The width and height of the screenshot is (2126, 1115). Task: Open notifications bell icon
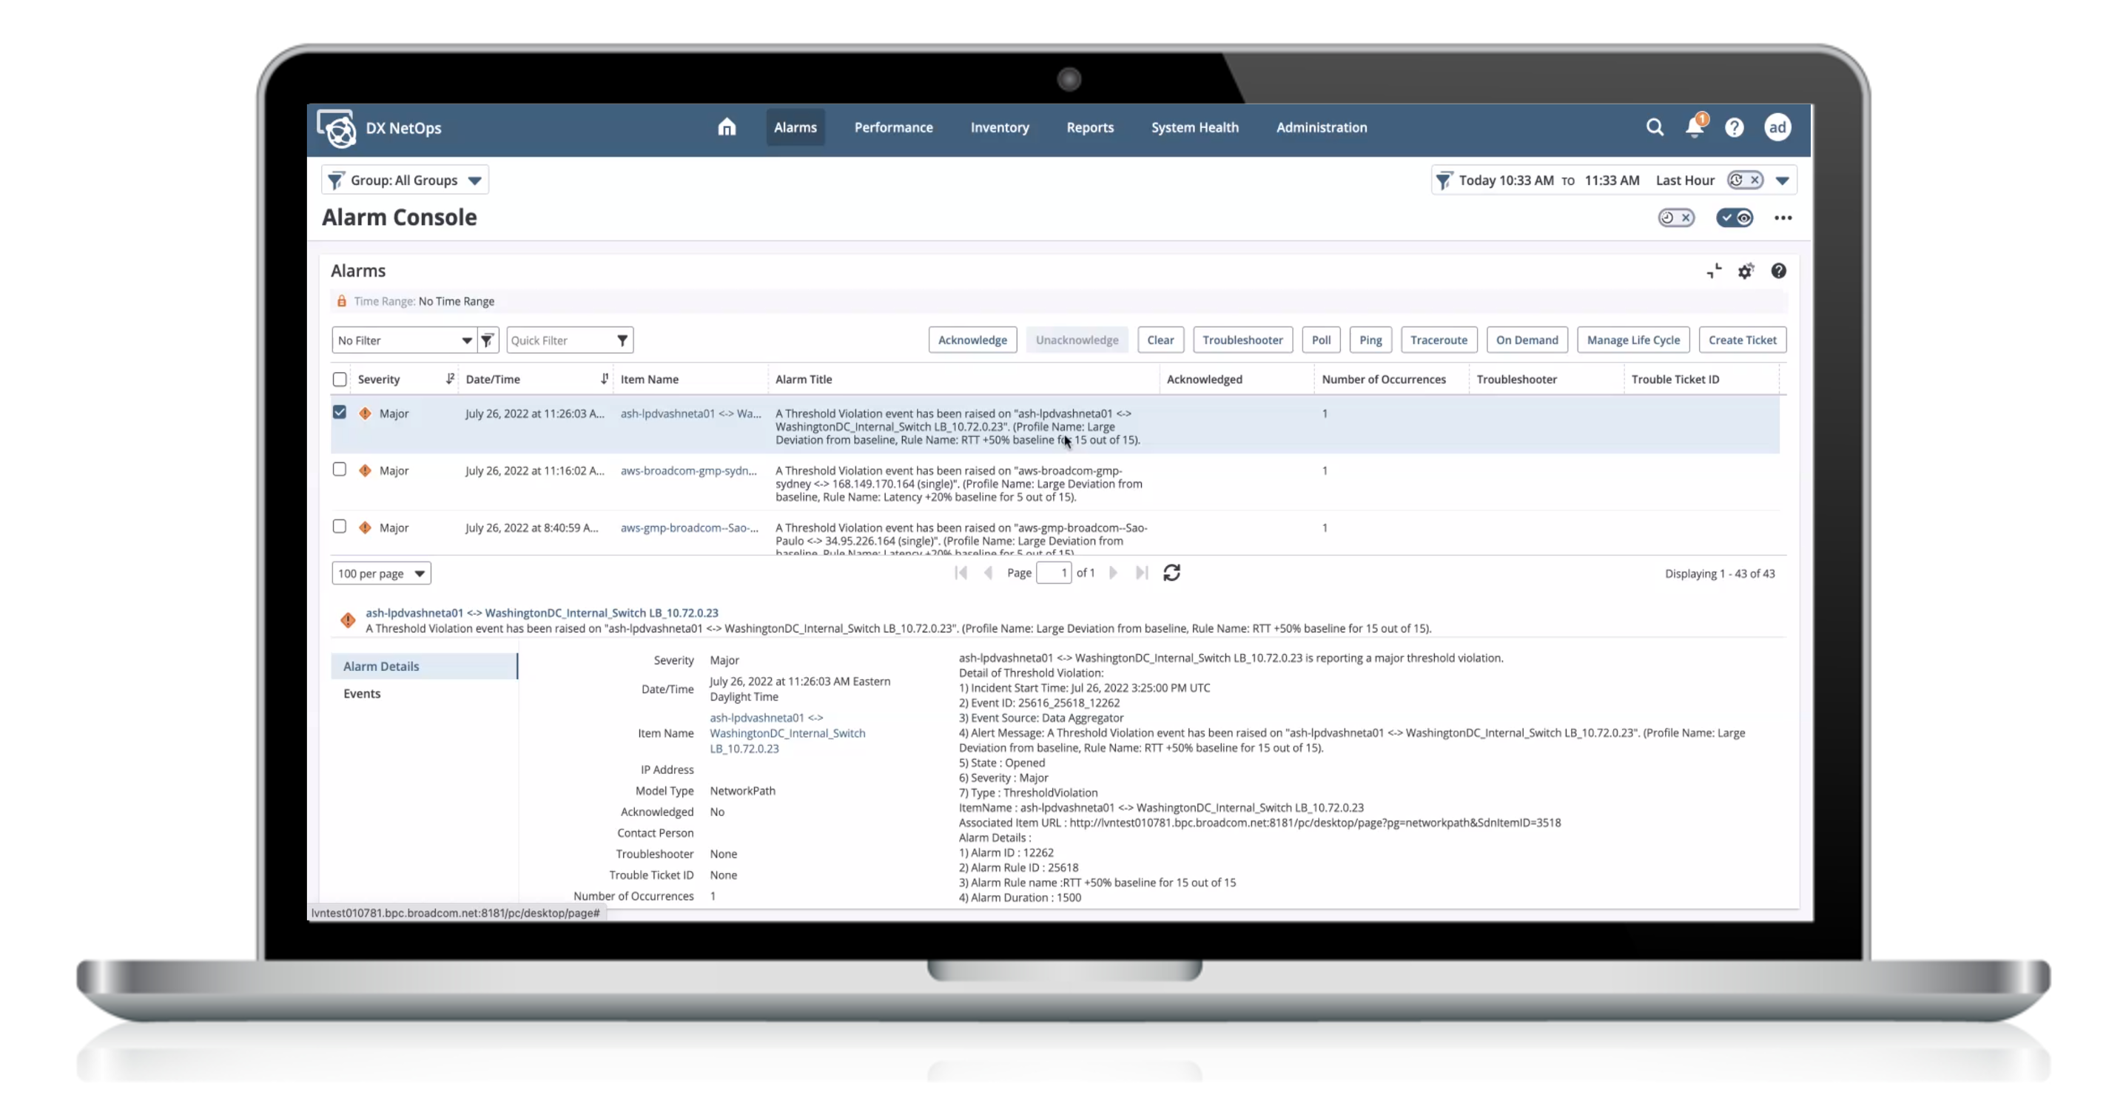tap(1695, 127)
